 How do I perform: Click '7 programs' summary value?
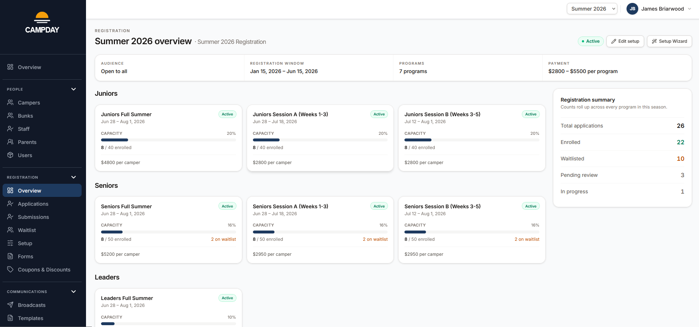(x=413, y=71)
